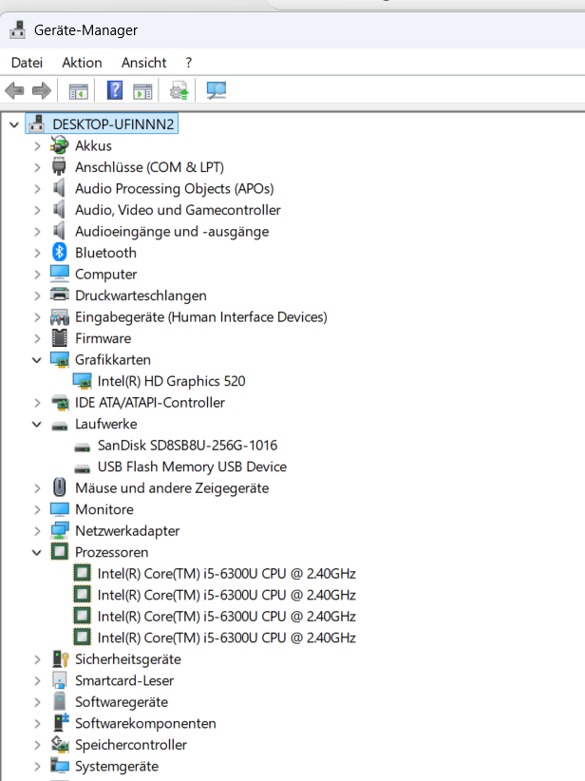Click the Geräte-Manager title bar icon

17,29
